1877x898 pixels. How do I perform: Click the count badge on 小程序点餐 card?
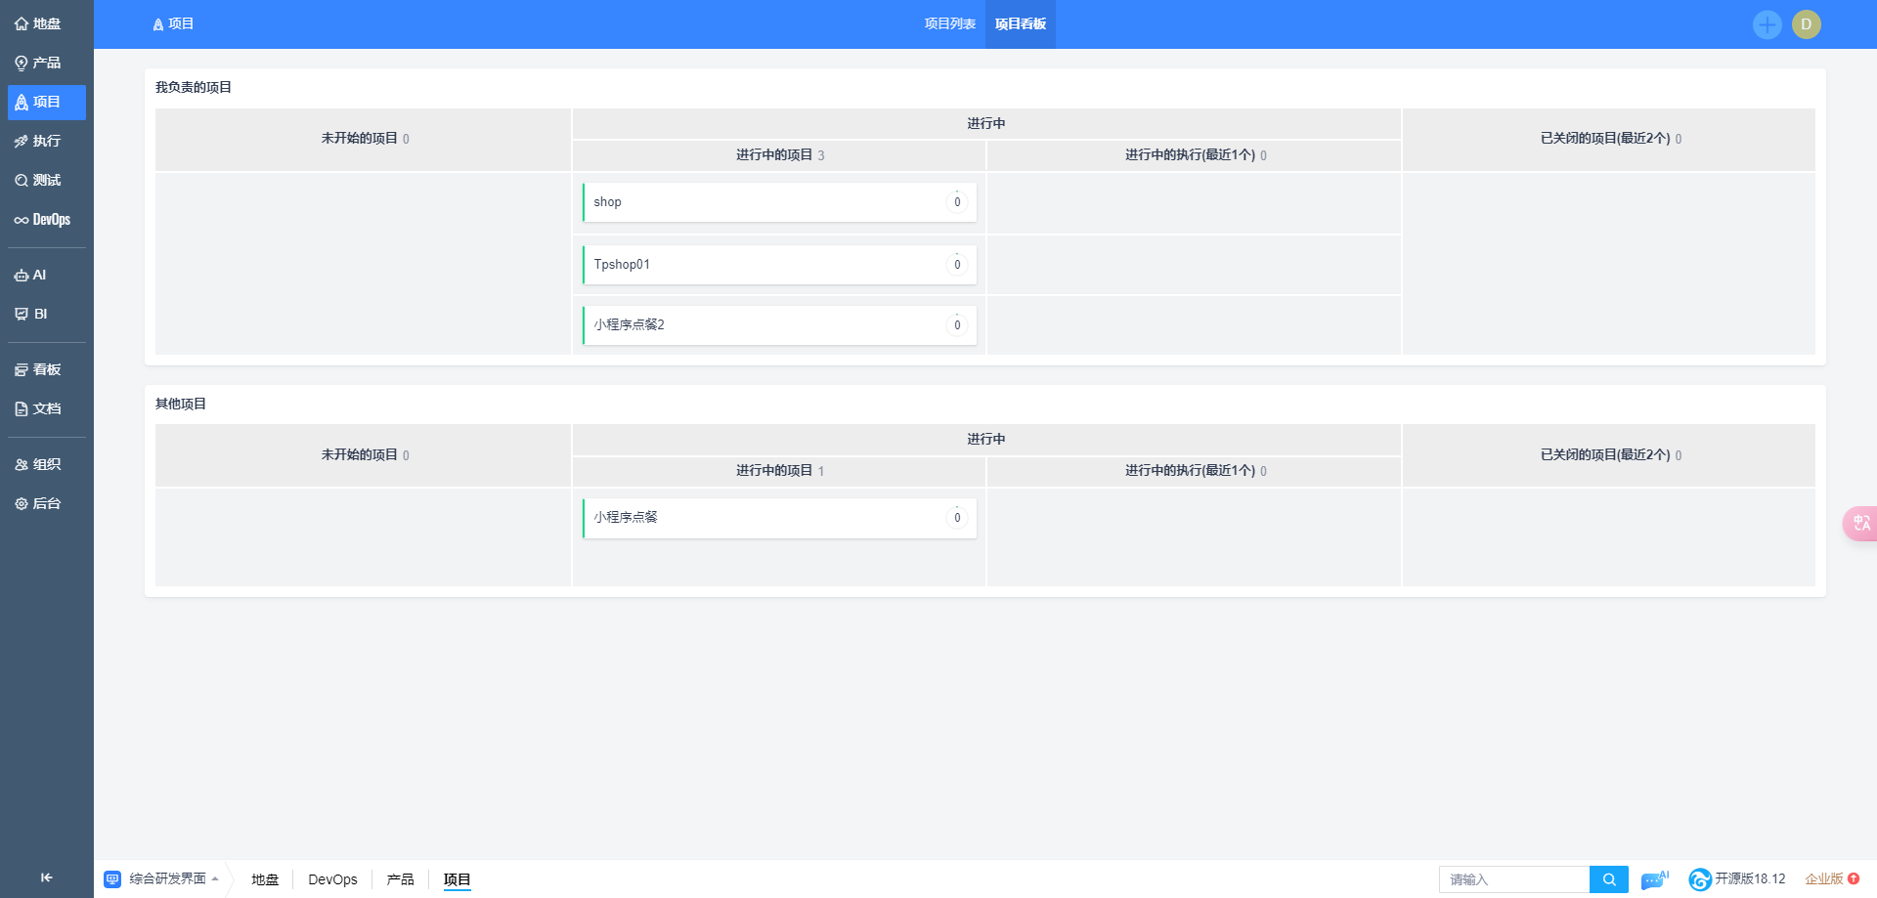point(957,518)
